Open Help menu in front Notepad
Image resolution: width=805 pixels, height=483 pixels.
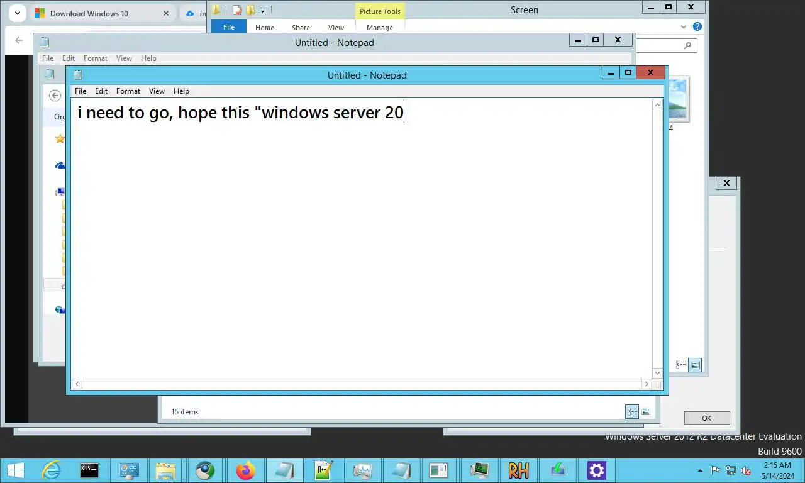pyautogui.click(x=181, y=91)
